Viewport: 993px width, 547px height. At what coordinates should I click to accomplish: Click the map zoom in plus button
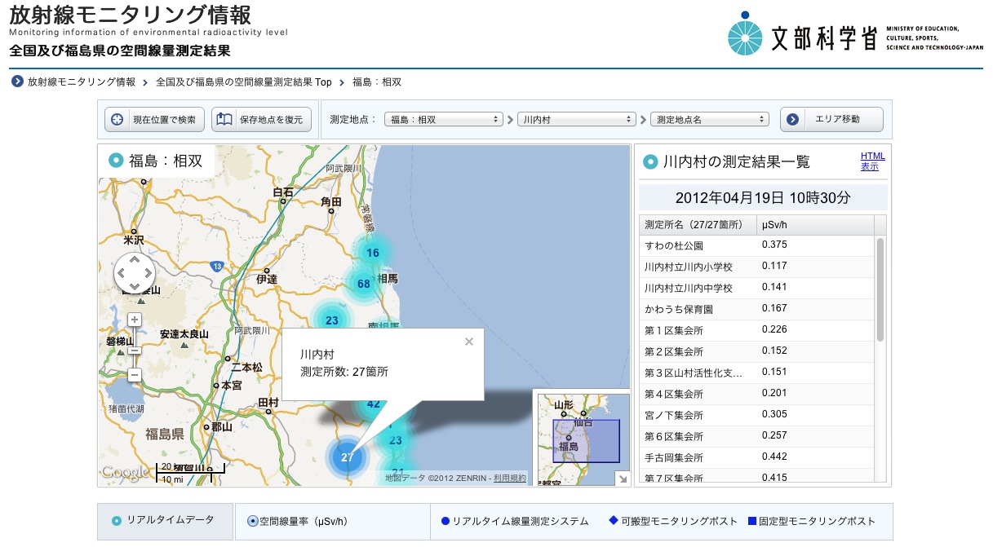pos(135,320)
